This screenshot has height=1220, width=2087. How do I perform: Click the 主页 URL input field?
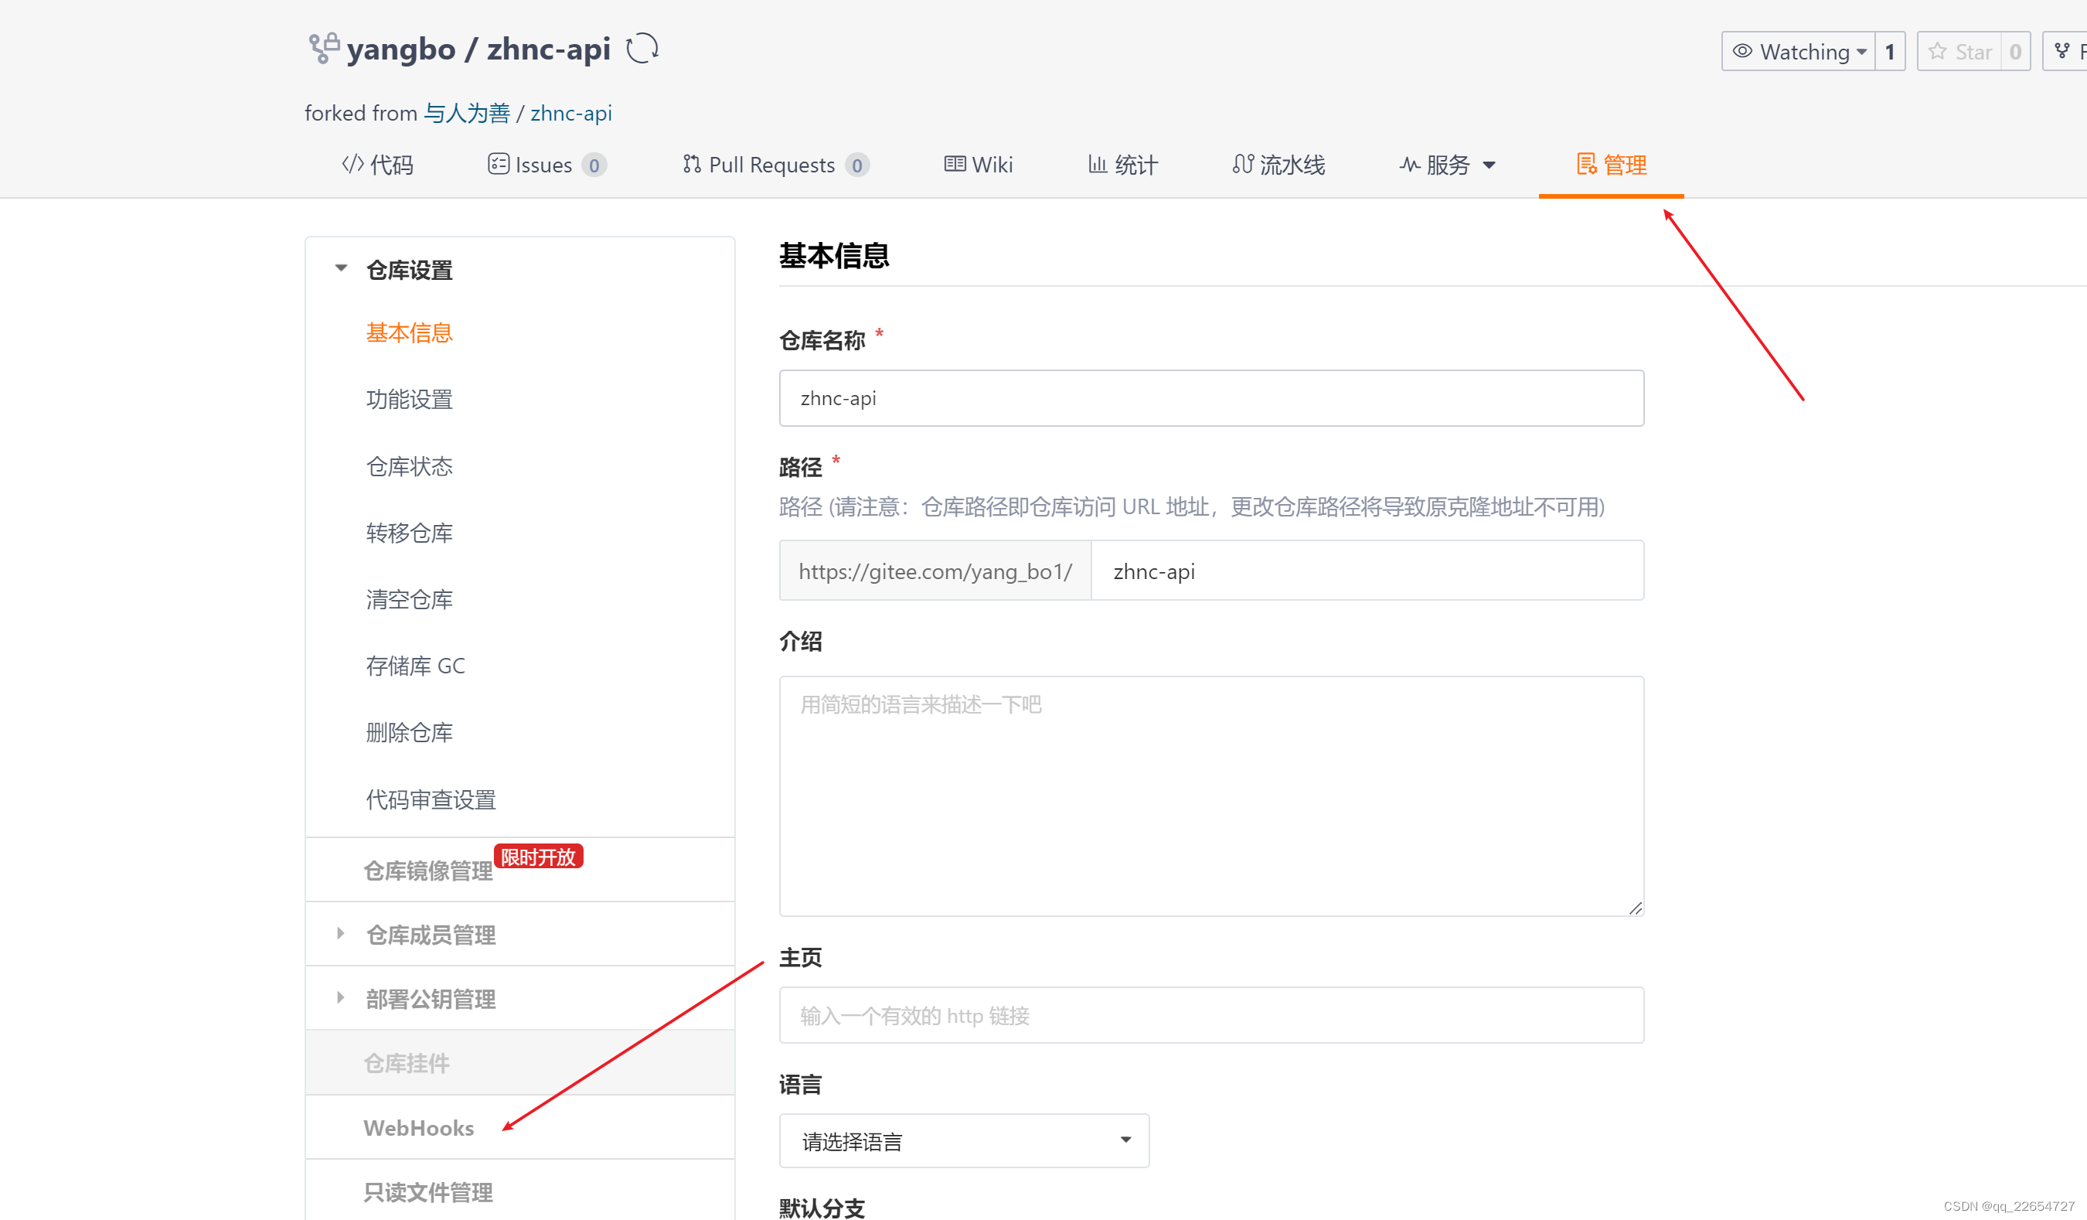click(1212, 1015)
